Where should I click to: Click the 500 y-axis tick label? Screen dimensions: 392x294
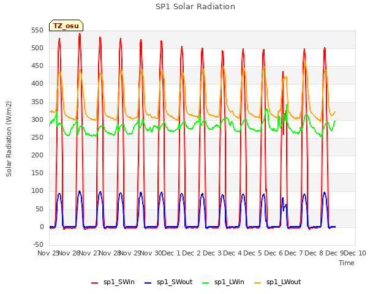point(37,48)
